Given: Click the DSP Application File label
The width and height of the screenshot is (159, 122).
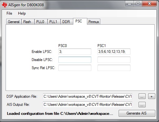Looking at the screenshot, I should (22, 96).
